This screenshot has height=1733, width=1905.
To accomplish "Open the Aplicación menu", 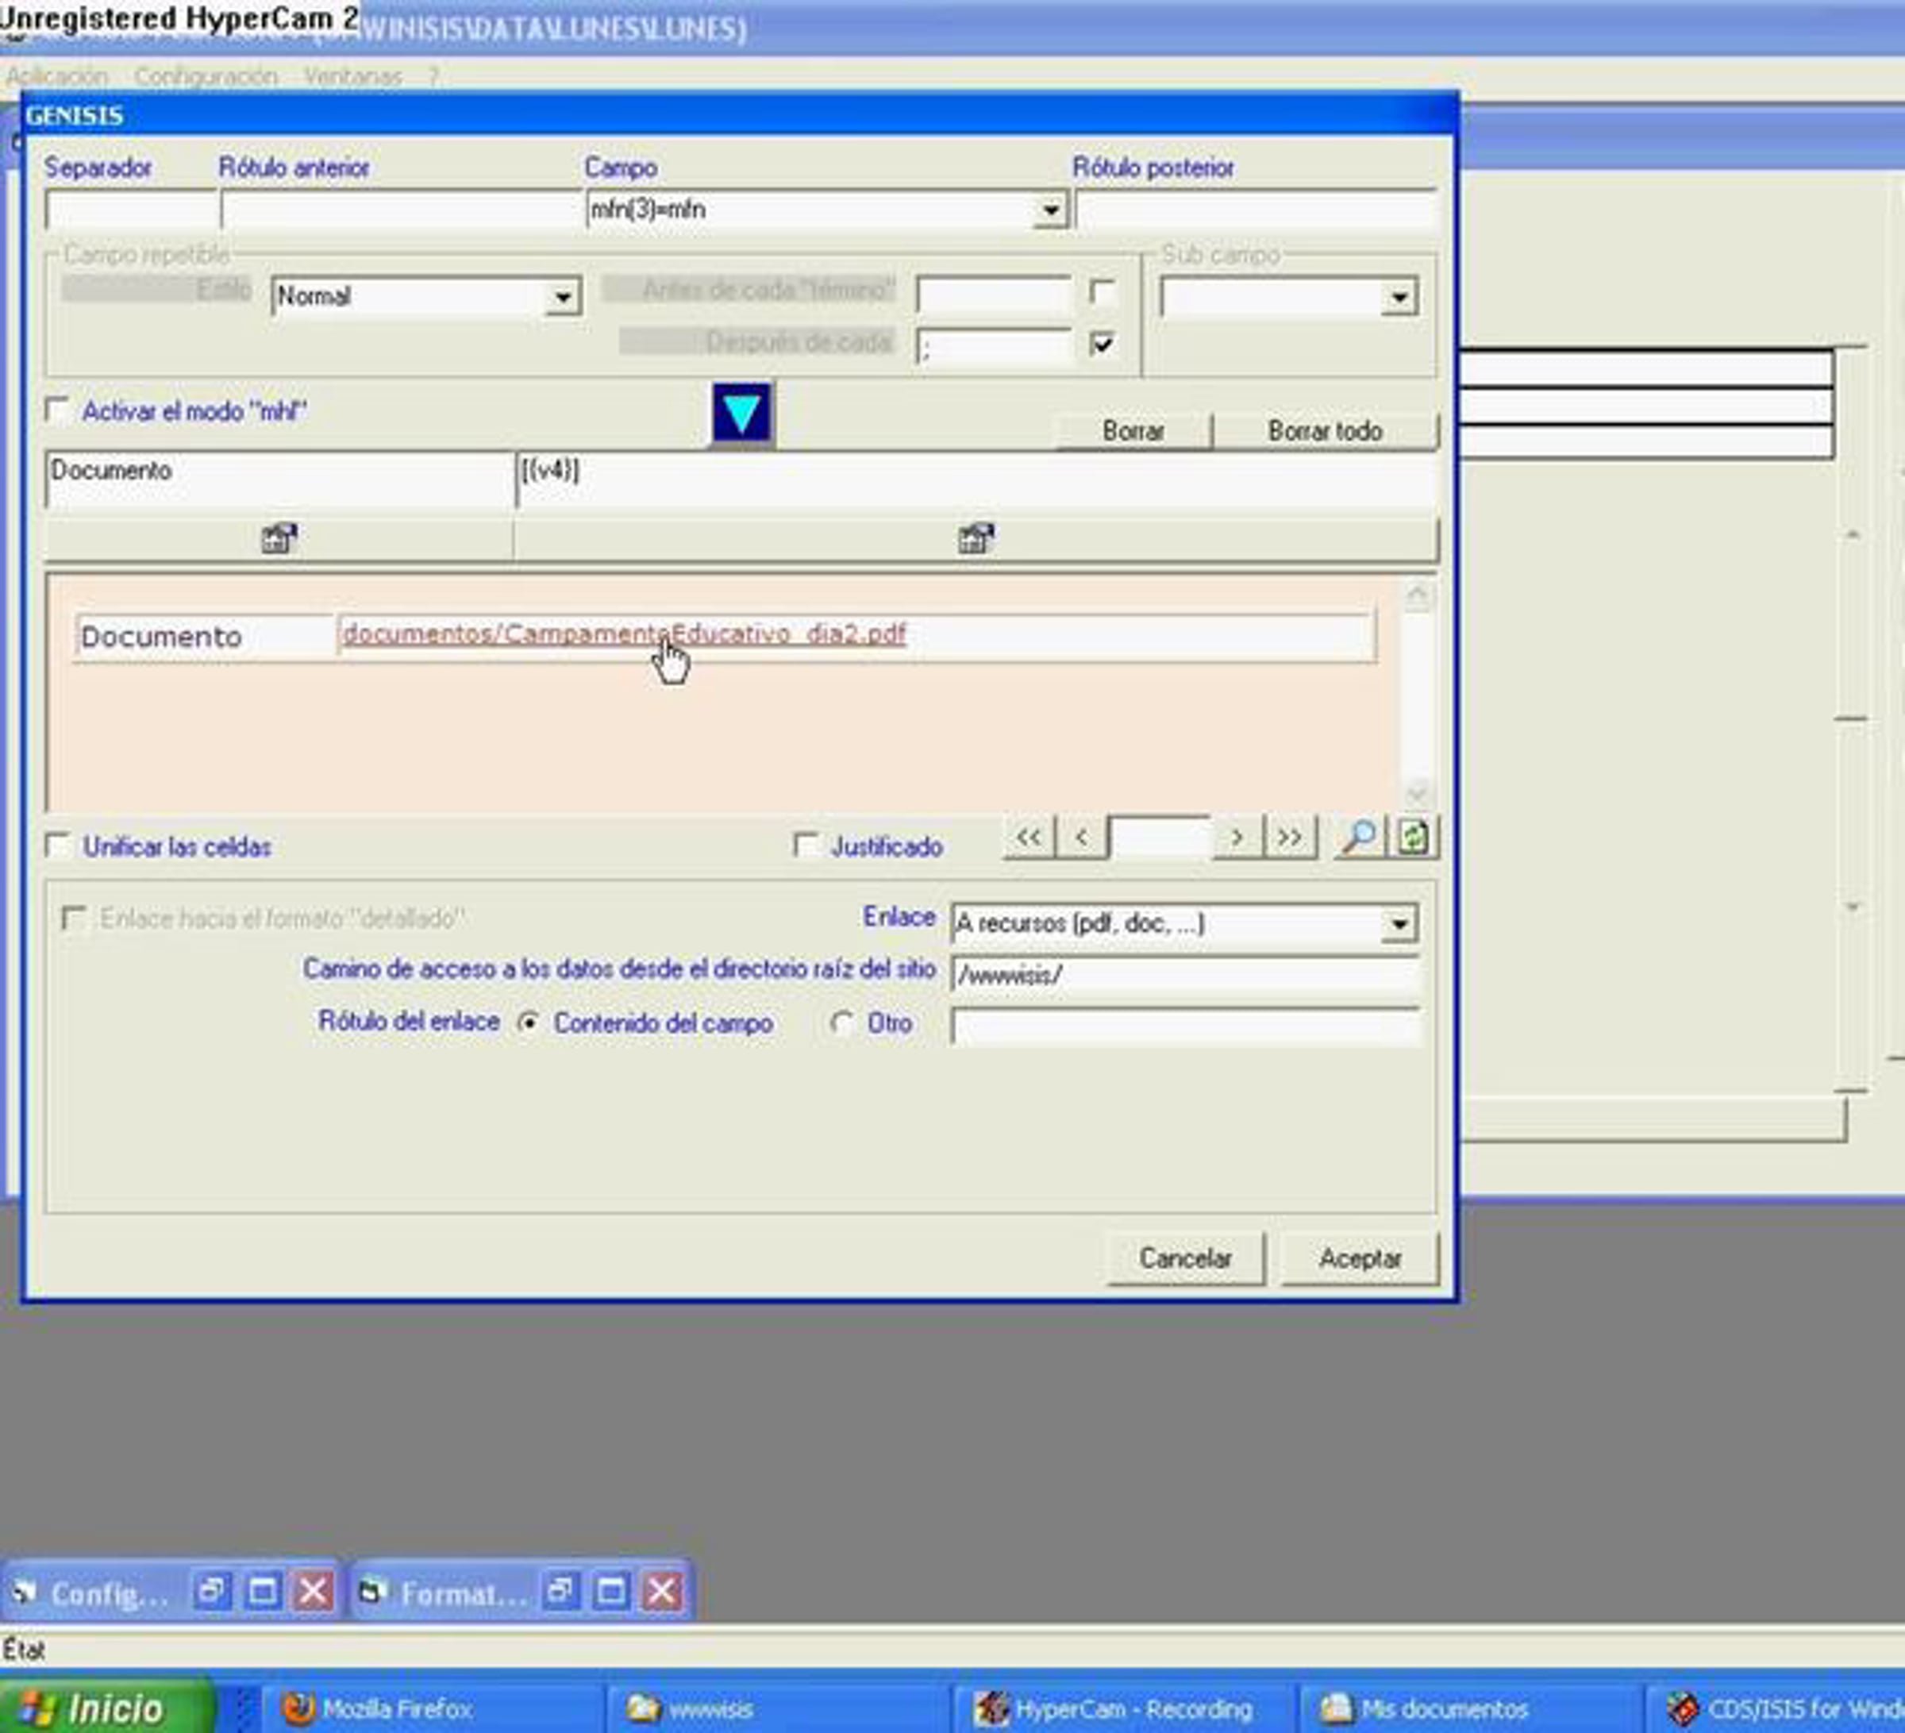I will [56, 75].
